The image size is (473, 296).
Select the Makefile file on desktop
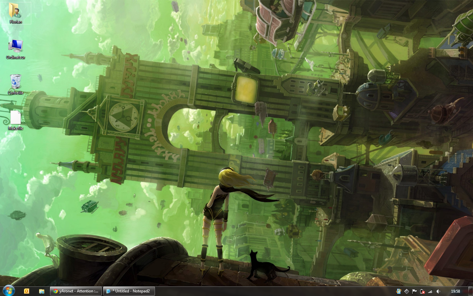point(15,118)
